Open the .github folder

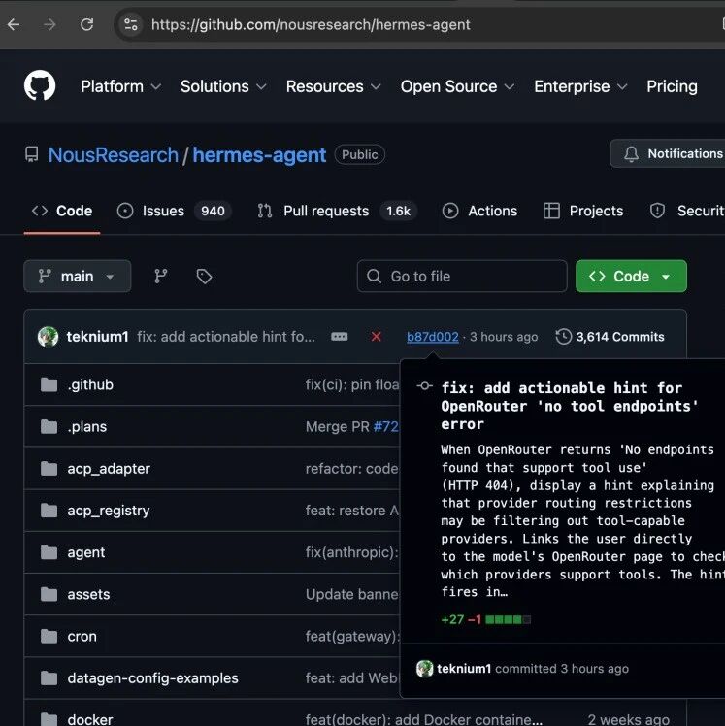pyautogui.click(x=90, y=384)
